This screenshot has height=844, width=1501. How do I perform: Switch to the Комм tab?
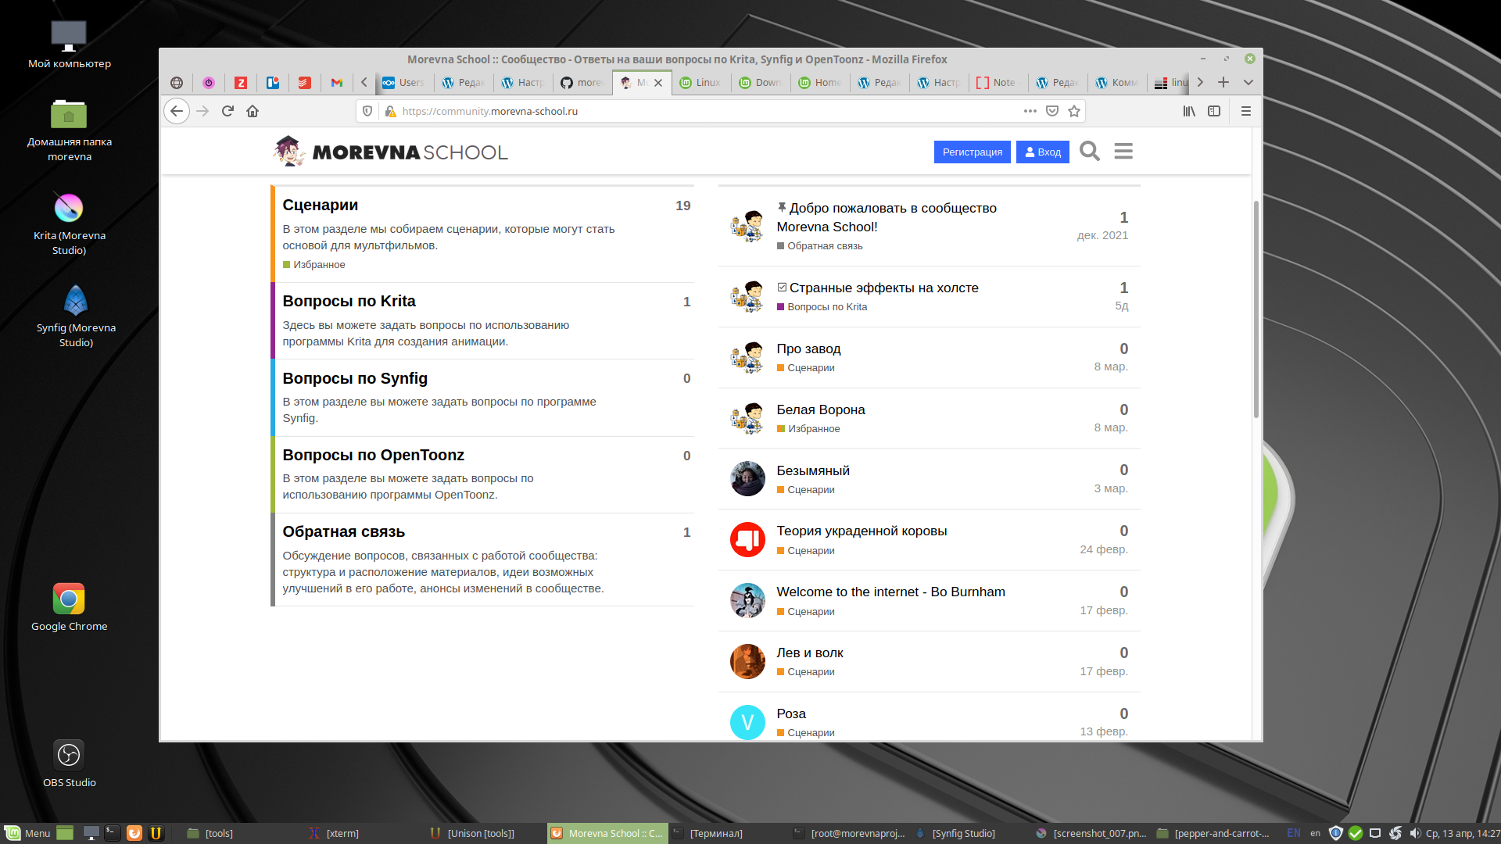[1116, 82]
